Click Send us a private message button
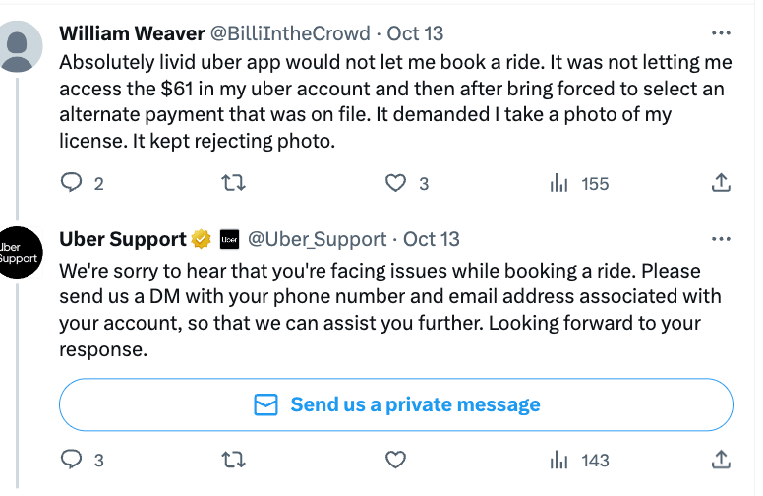Image resolution: width=763 pixels, height=496 pixels. tap(396, 404)
